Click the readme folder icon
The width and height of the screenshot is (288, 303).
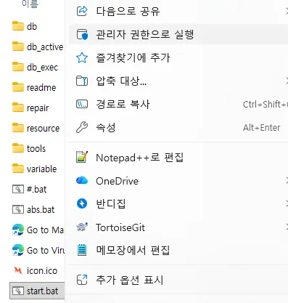tap(18, 87)
